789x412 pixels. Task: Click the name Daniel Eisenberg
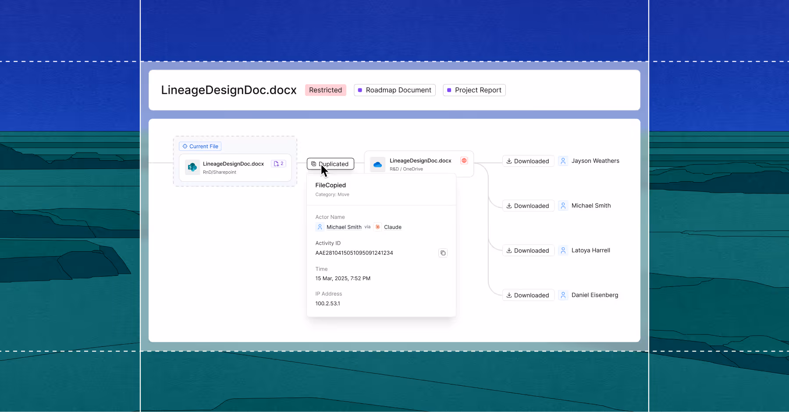[595, 295]
